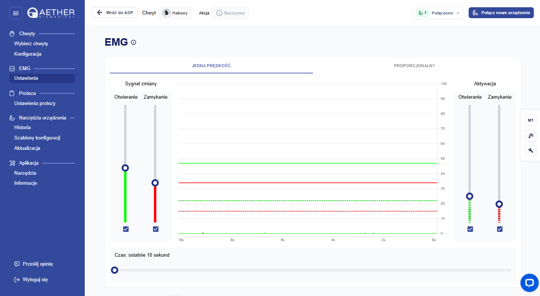
Task: Open Aktualizacja page
Action: point(27,148)
